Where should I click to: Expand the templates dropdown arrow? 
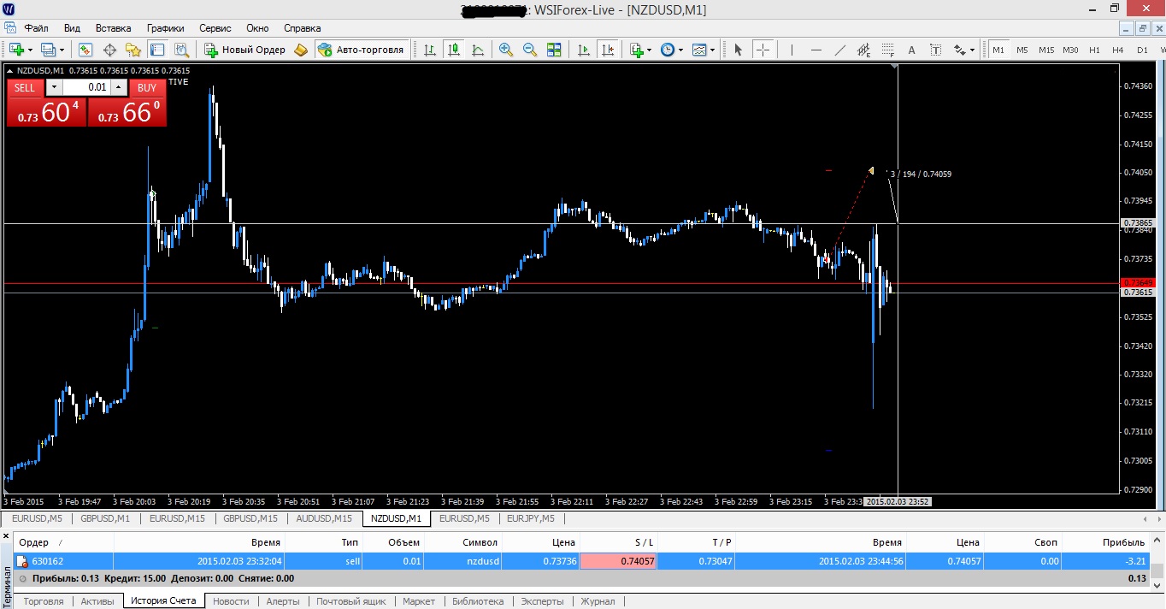click(713, 50)
